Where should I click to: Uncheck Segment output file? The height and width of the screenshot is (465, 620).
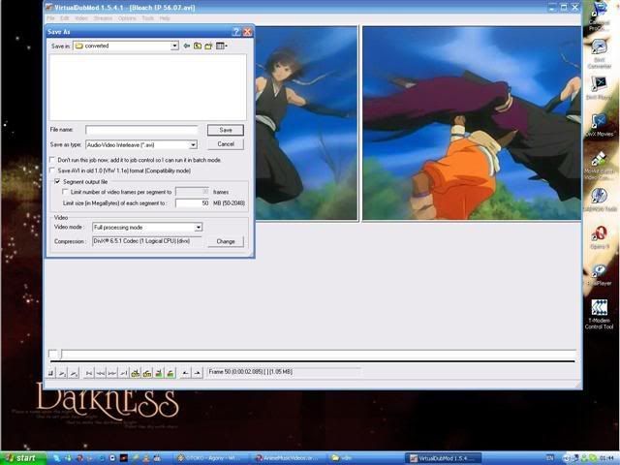tap(57, 181)
